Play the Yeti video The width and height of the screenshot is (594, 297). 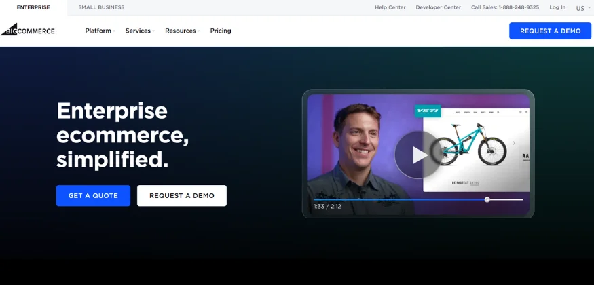[418, 155]
